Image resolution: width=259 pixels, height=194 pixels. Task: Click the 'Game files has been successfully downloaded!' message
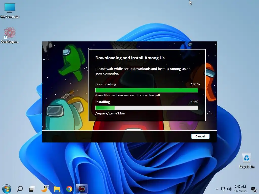127,95
